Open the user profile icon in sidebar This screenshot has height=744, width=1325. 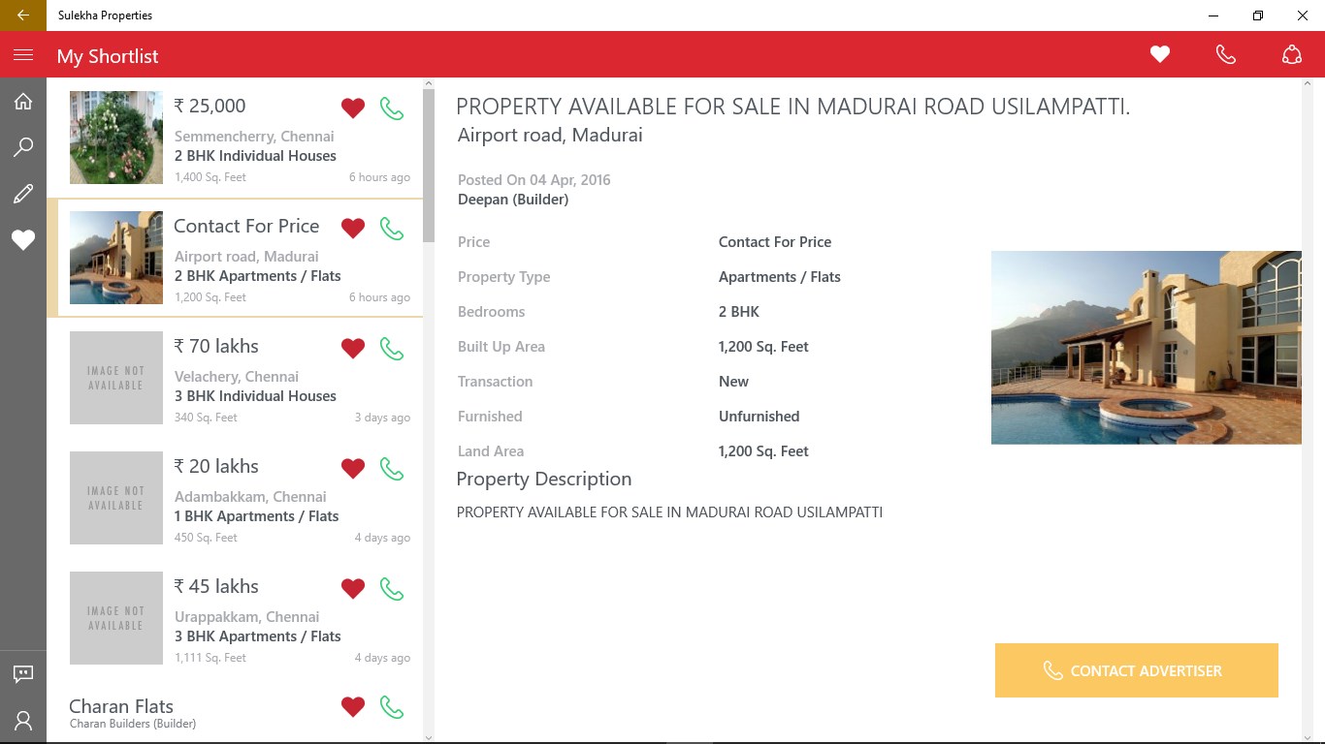coord(23,721)
